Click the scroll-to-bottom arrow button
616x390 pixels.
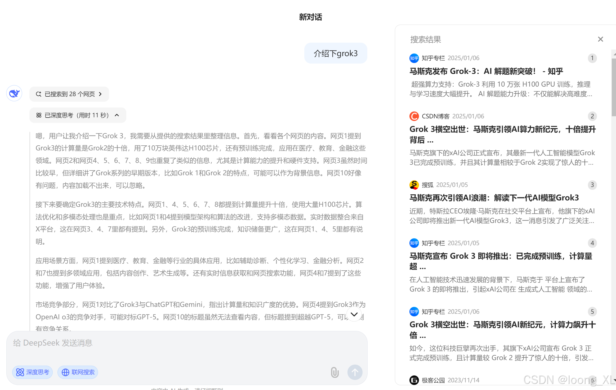point(354,314)
